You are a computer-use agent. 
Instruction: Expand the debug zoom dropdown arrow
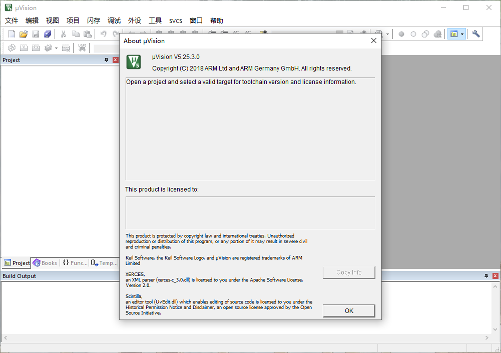tap(387, 34)
